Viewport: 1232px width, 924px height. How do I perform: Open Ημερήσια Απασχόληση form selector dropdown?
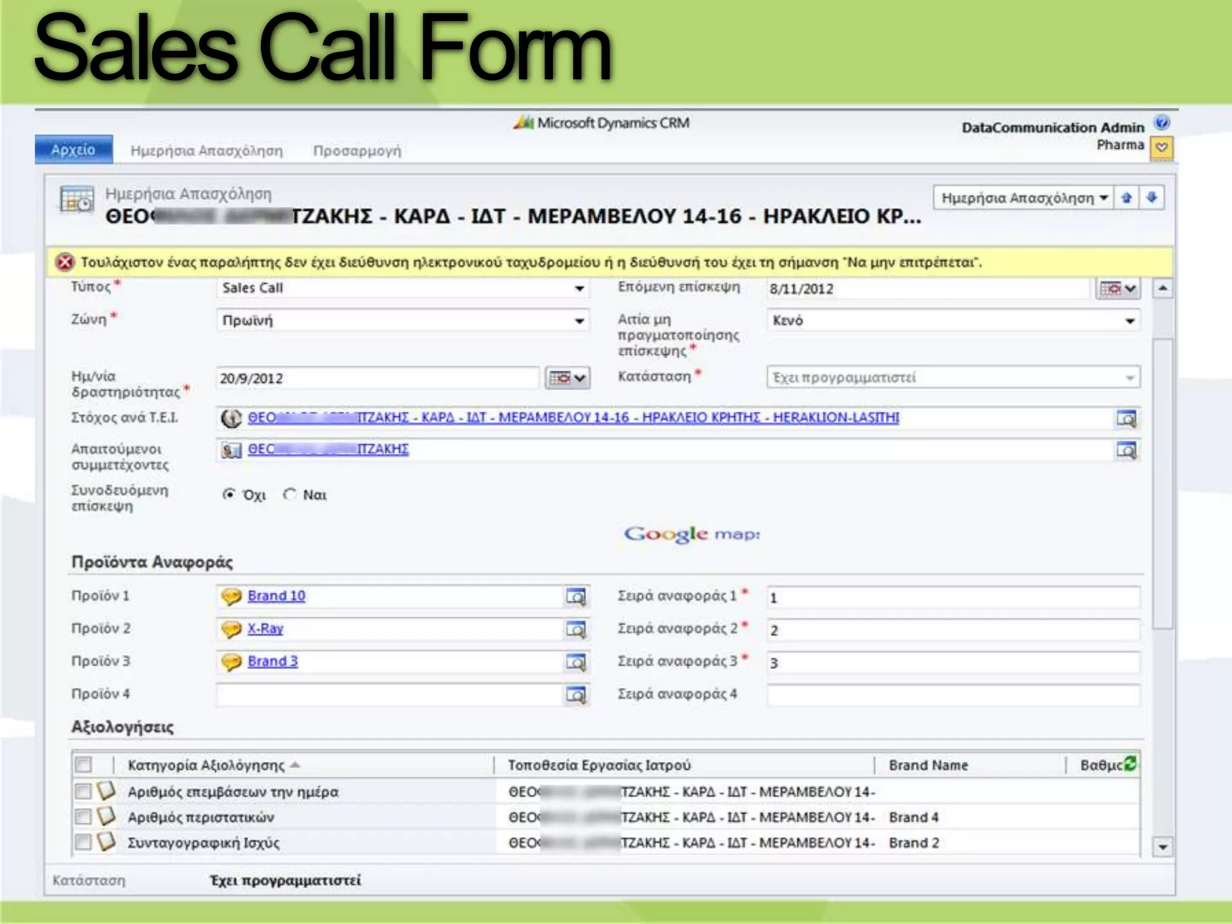tap(1024, 198)
